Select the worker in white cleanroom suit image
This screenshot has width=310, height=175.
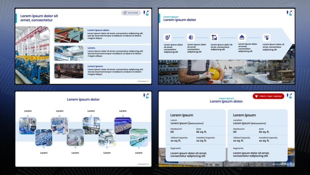75,137
